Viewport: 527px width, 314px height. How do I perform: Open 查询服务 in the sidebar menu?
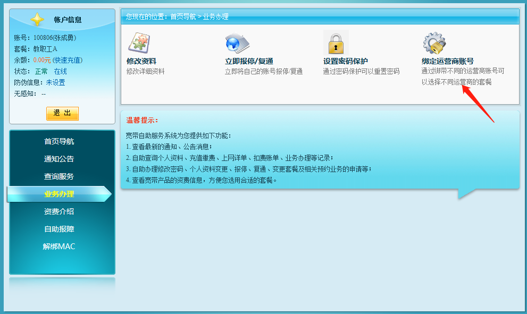click(x=59, y=176)
